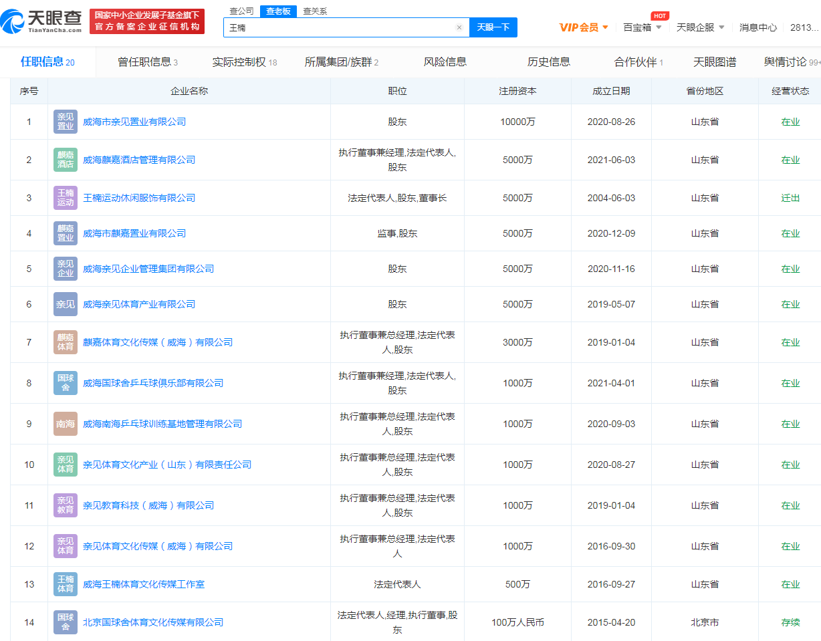Open the 麒嘉置业 company logo tile

pos(66,233)
